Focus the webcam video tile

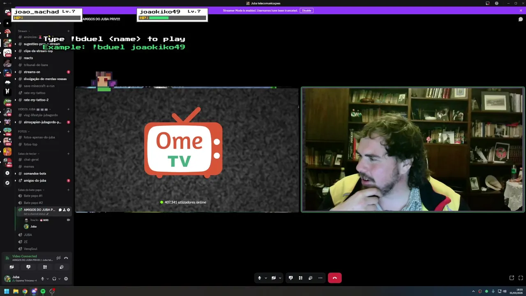click(x=413, y=150)
